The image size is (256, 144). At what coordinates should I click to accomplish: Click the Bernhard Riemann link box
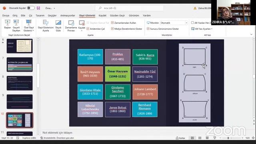click(145, 109)
